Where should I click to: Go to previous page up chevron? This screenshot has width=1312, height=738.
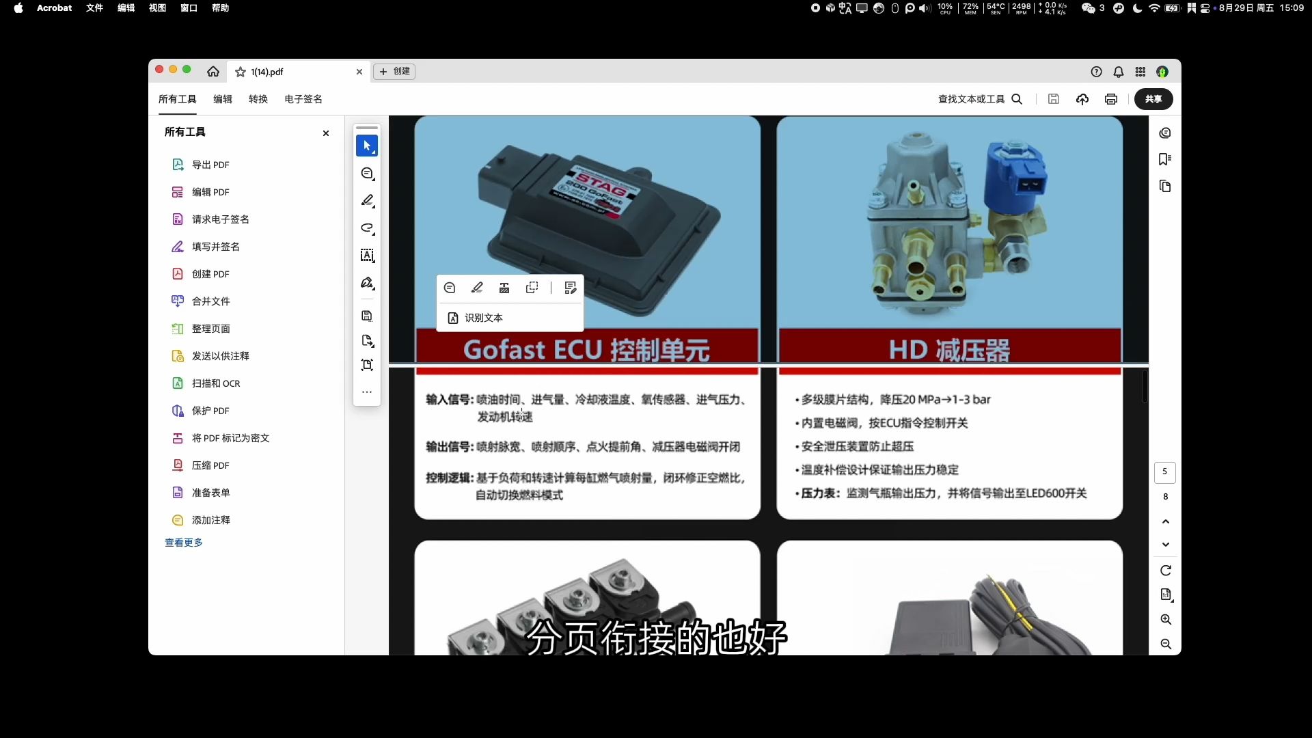[x=1166, y=521]
